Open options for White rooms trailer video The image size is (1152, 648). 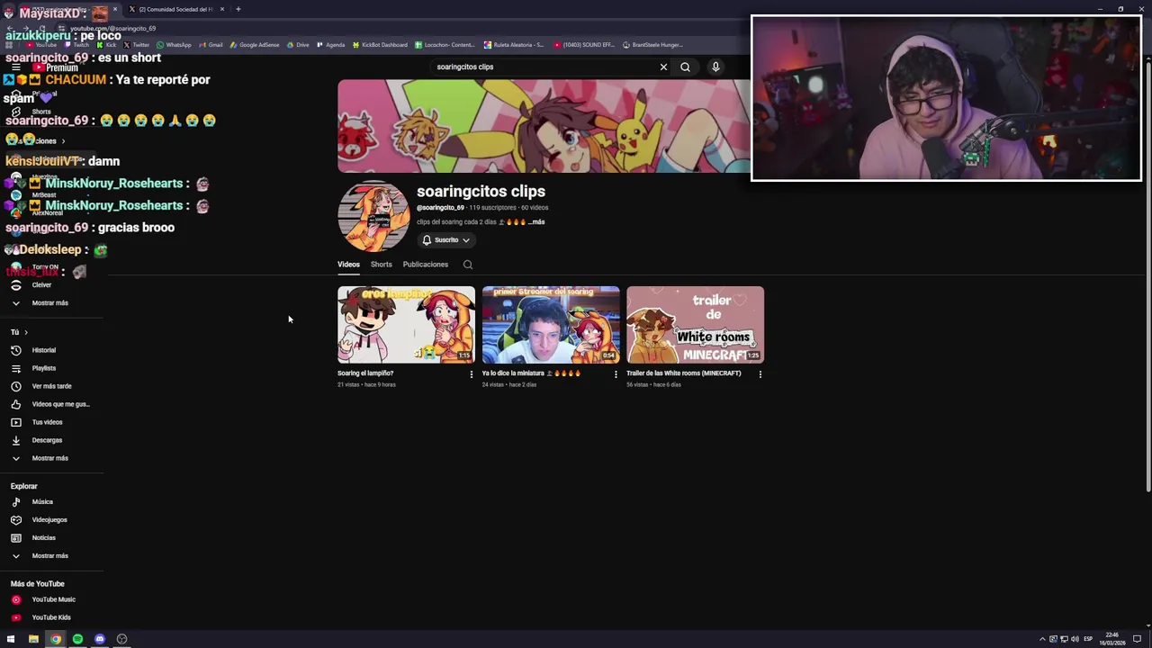[x=760, y=374]
